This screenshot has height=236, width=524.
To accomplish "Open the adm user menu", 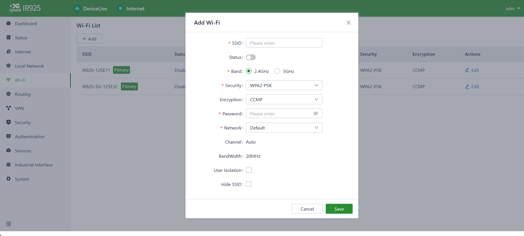I will [513, 8].
